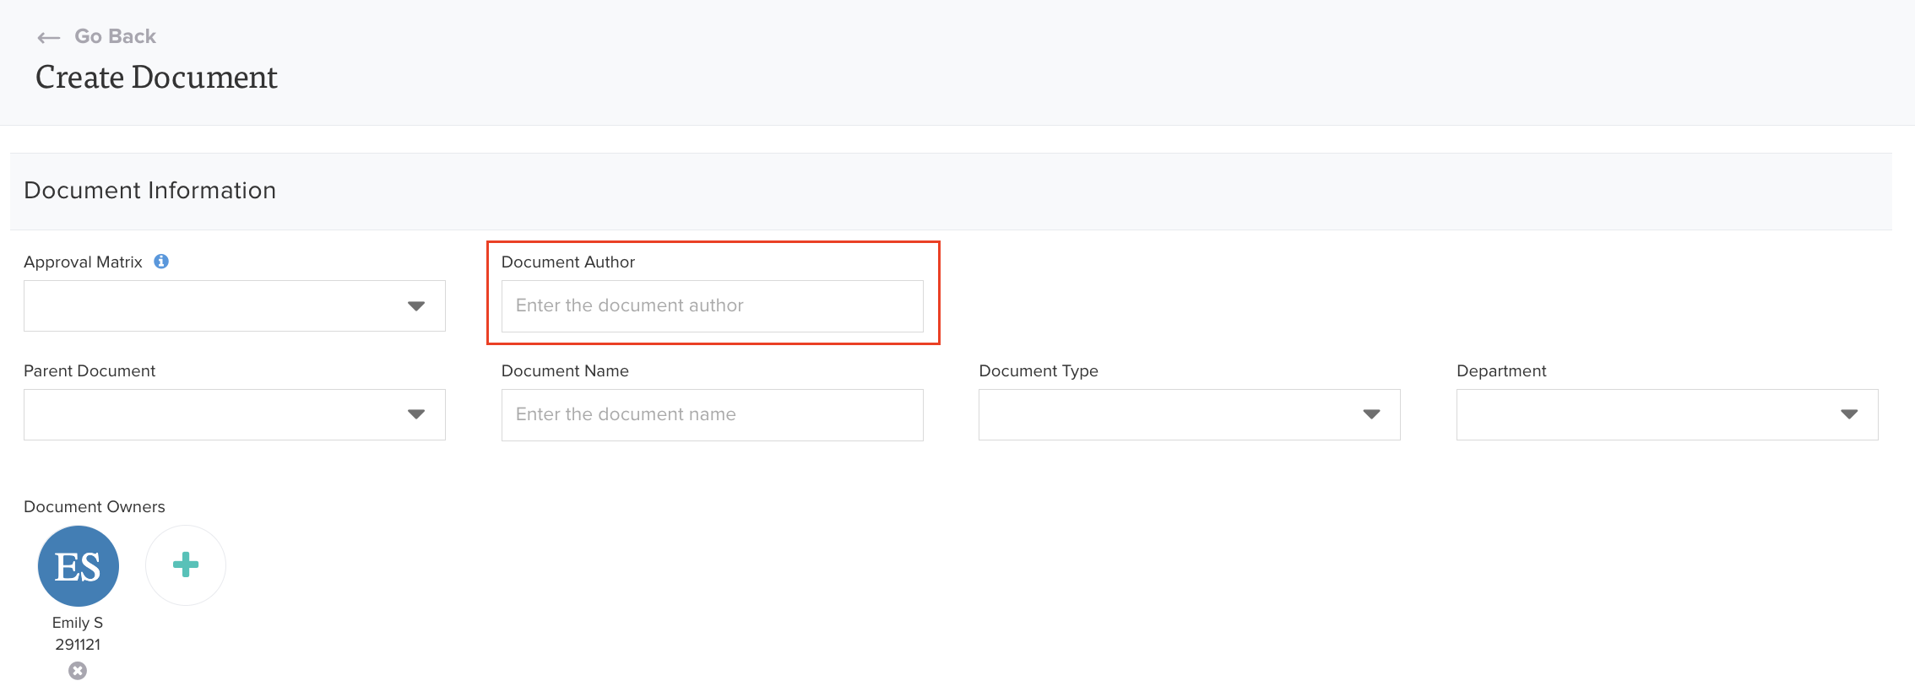Screen dimensions: 1915x697
Task: Open the Document Type dropdown
Action: [1190, 414]
